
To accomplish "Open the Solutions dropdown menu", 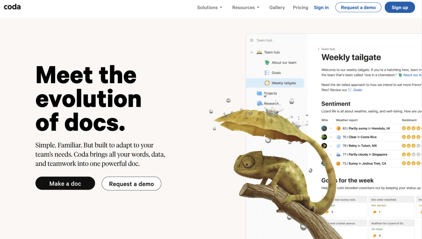I will [209, 7].
